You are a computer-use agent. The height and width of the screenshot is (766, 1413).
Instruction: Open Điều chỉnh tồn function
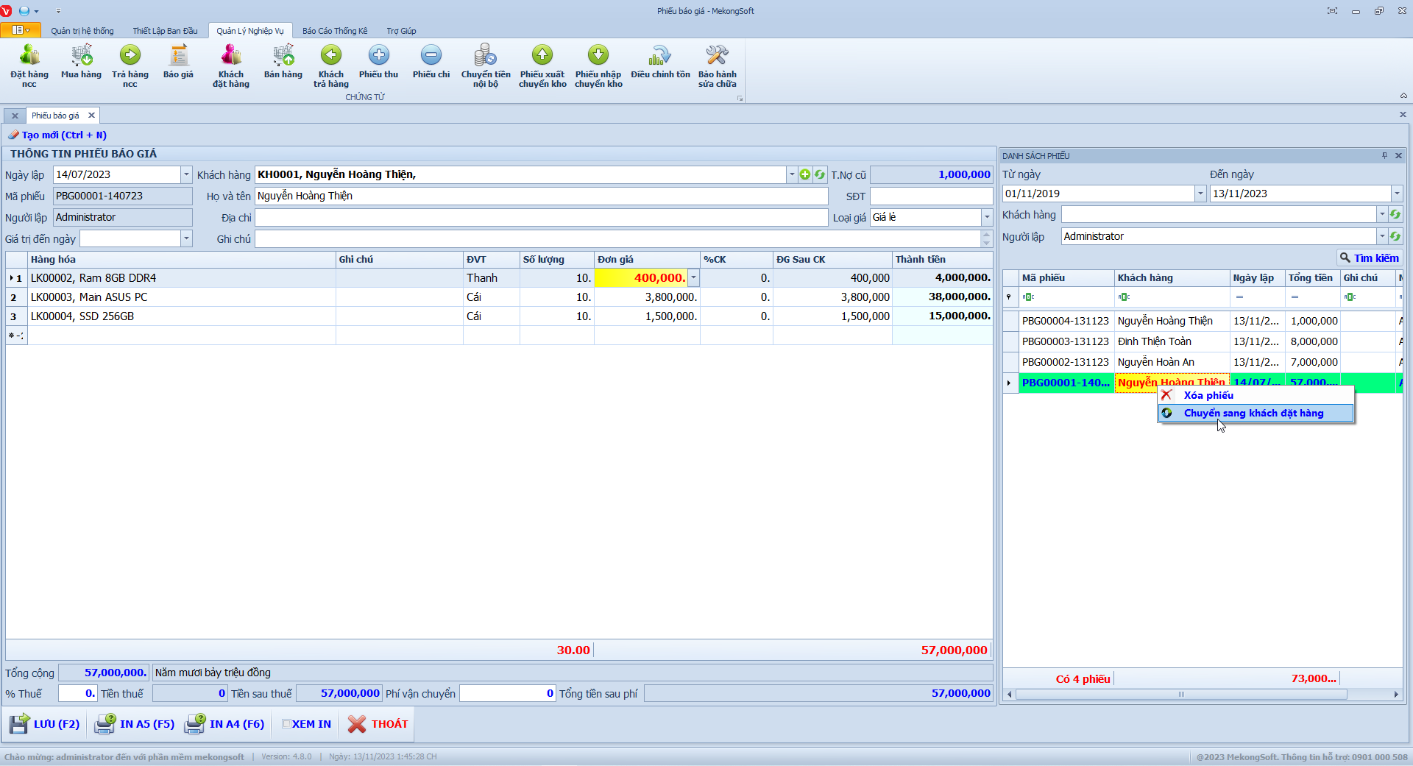pos(660,62)
